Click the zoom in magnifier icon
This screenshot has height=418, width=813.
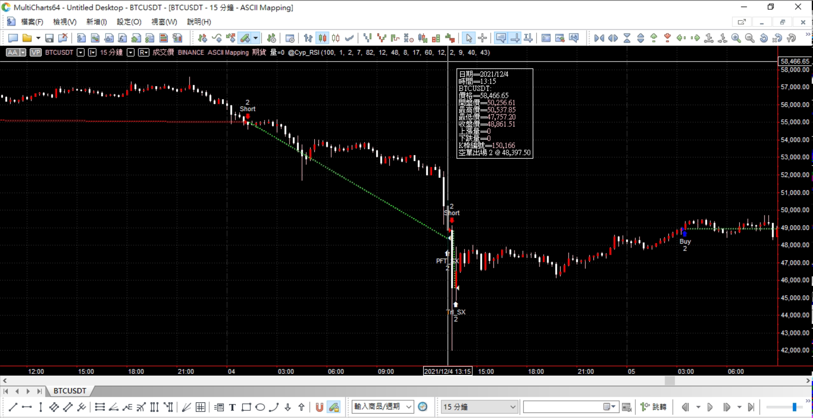736,38
